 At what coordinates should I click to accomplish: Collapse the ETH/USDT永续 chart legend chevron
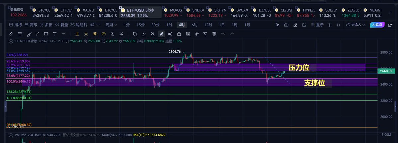point(11,41)
